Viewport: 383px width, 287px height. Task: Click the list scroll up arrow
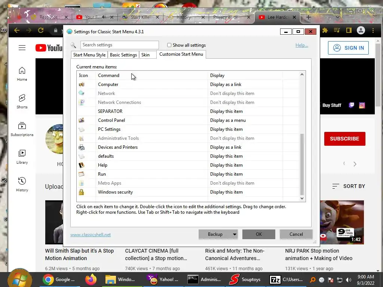[x=302, y=74]
